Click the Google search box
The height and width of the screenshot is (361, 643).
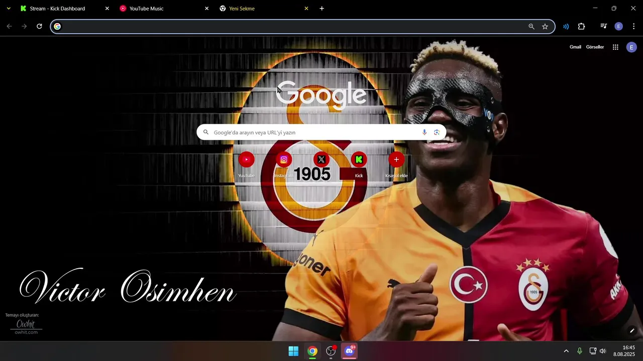321,132
